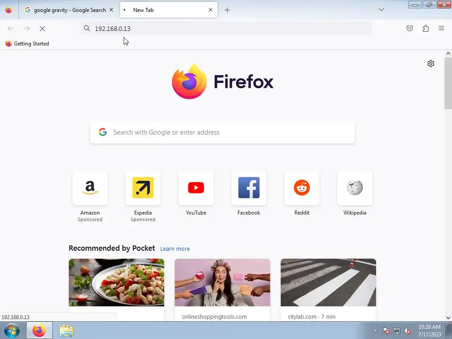
Task: Click the network tray icon
Action: (x=397, y=331)
